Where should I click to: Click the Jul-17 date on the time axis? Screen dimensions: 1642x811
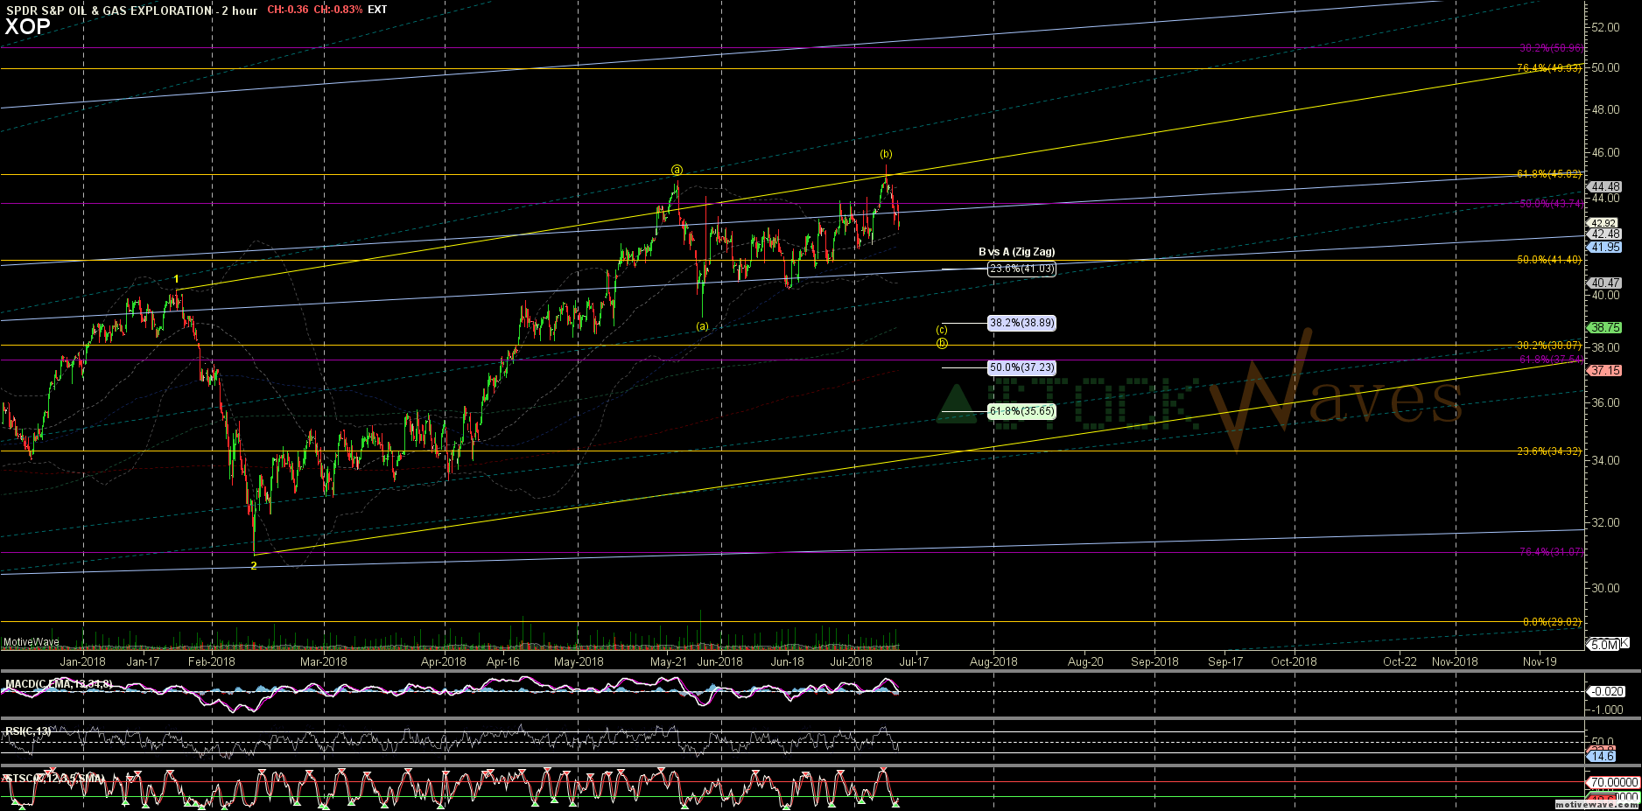(914, 661)
